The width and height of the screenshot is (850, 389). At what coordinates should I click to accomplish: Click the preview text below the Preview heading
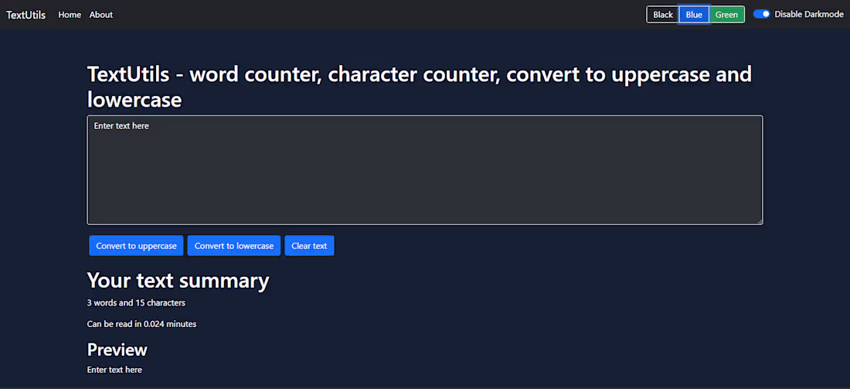click(x=114, y=370)
